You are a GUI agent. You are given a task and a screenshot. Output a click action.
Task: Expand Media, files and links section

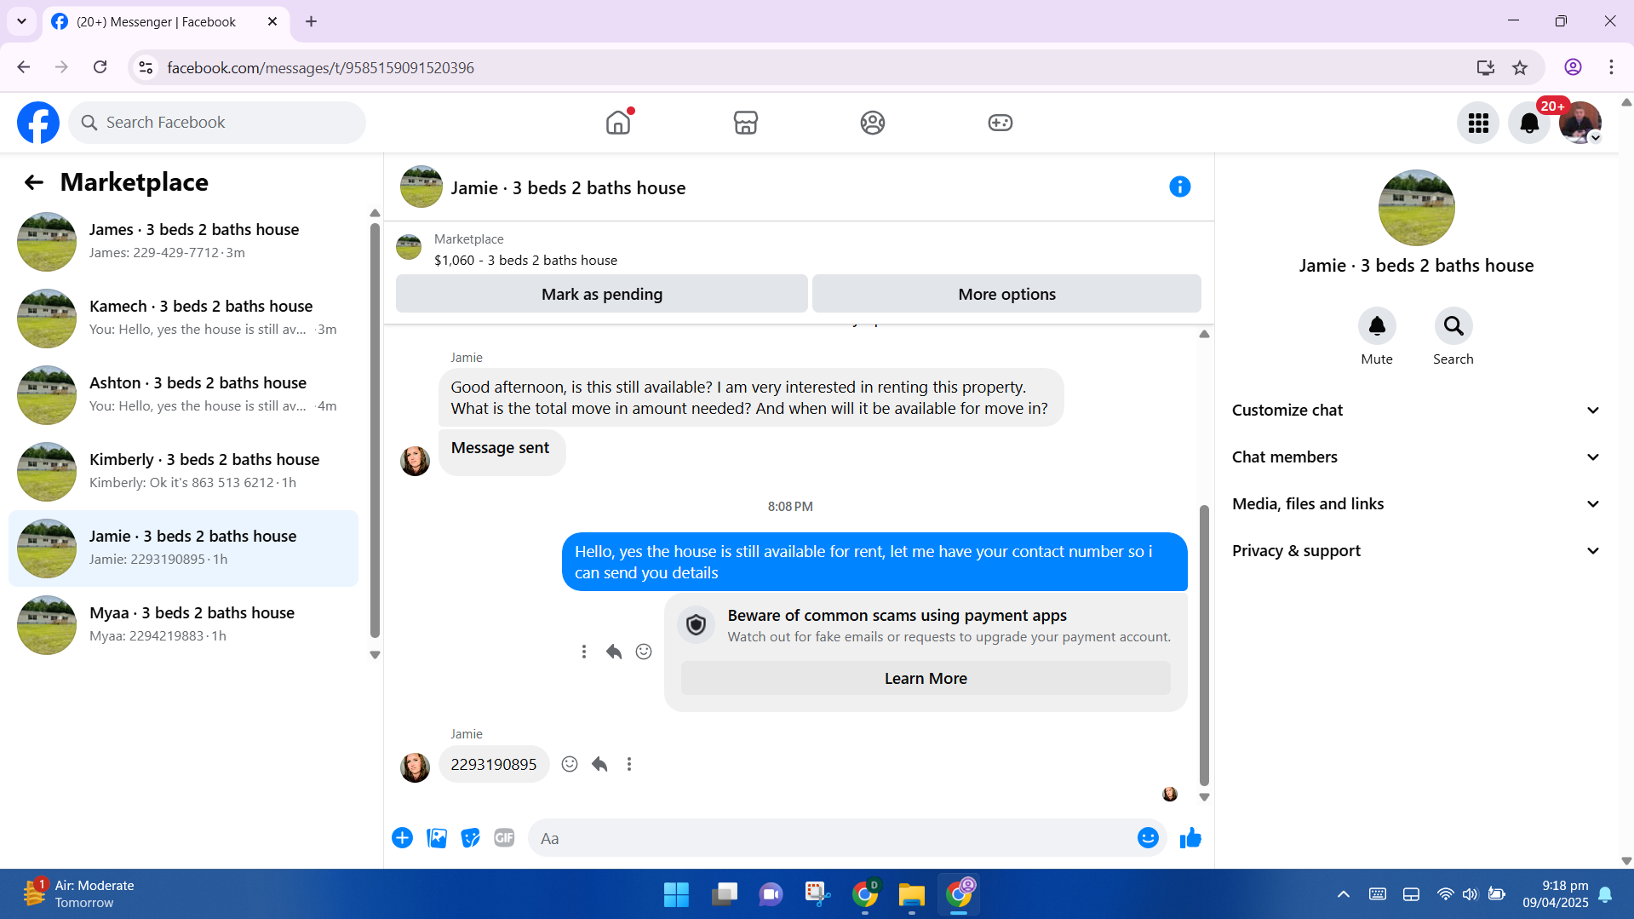[1416, 504]
